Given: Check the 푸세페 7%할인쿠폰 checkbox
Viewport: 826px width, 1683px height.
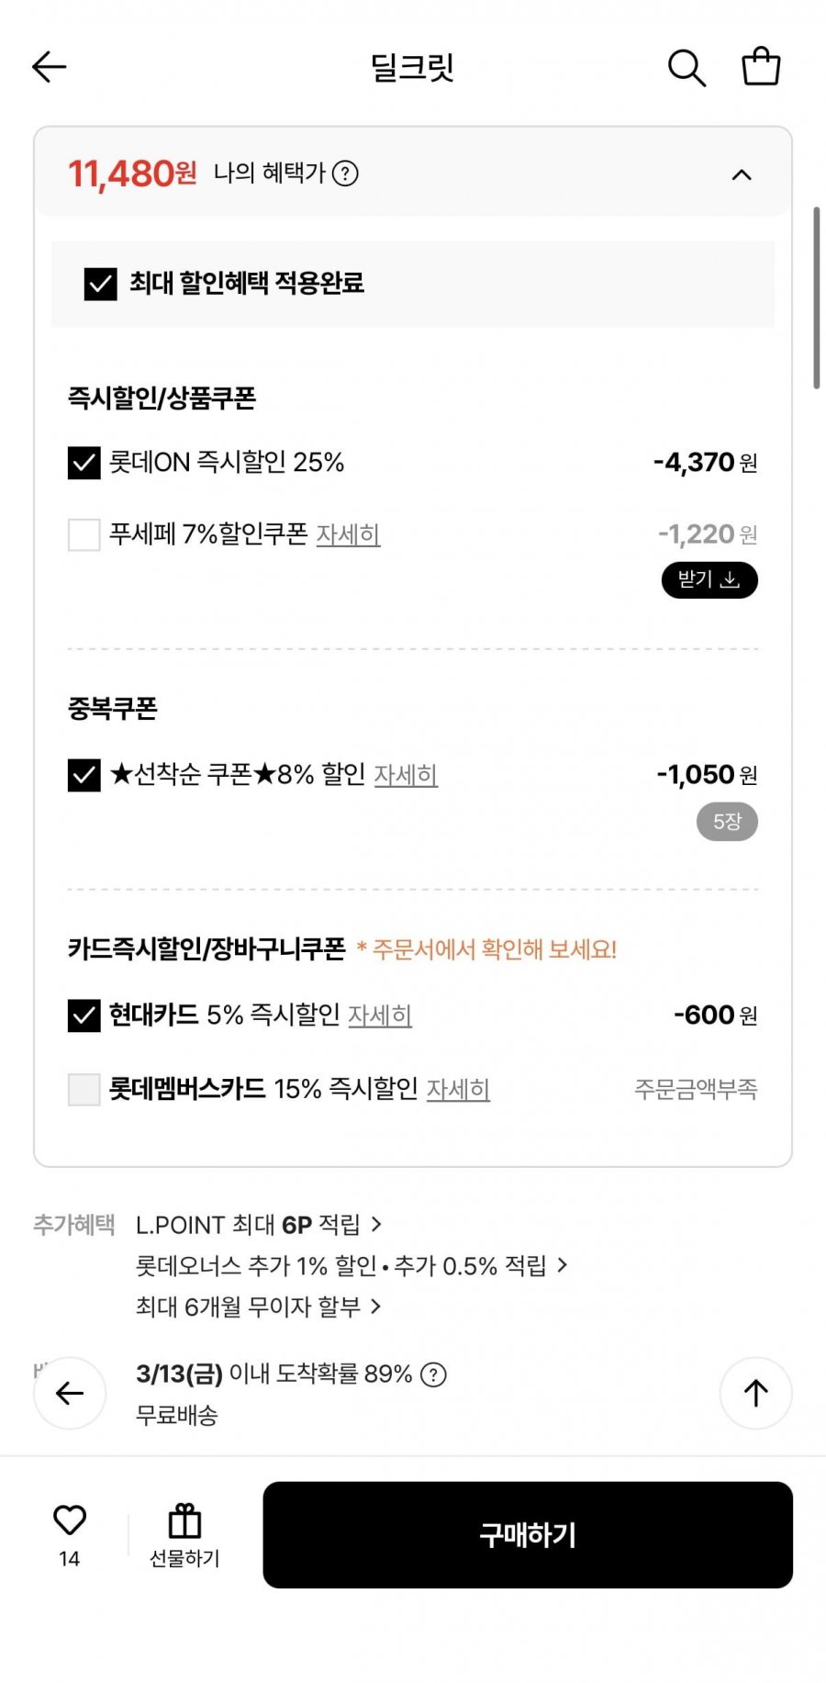Looking at the screenshot, I should tap(84, 534).
